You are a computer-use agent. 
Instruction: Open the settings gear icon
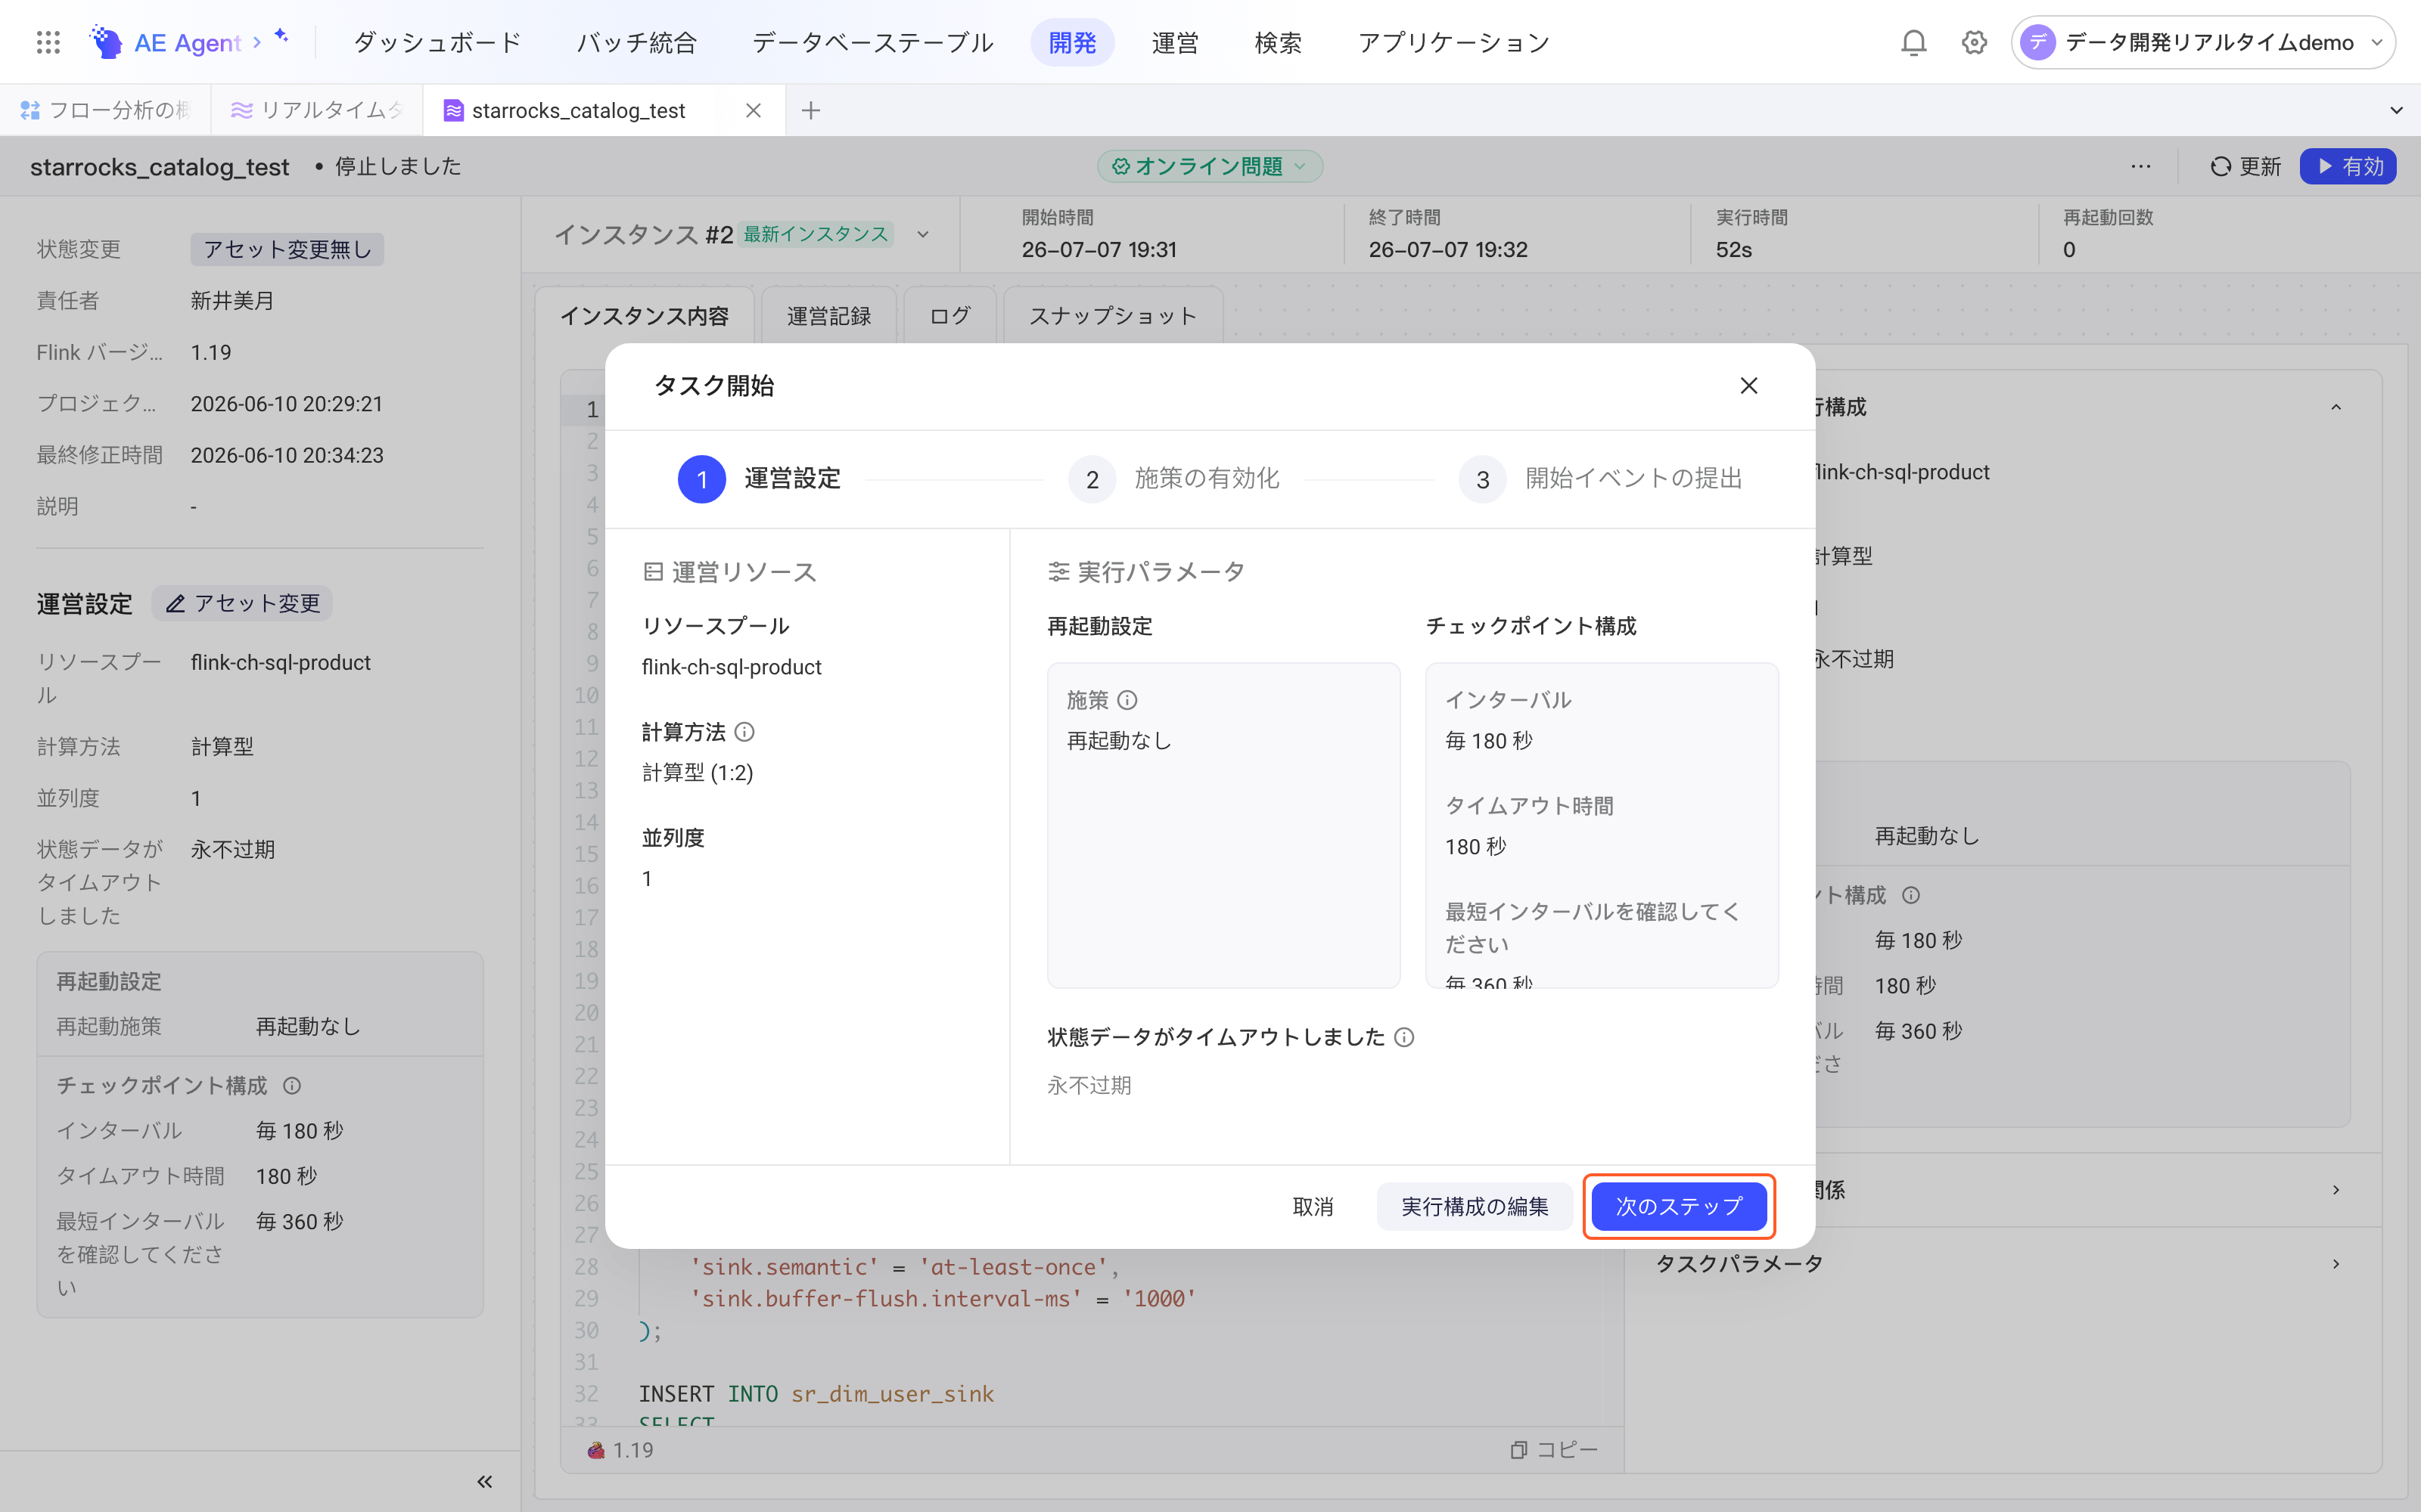[1974, 42]
